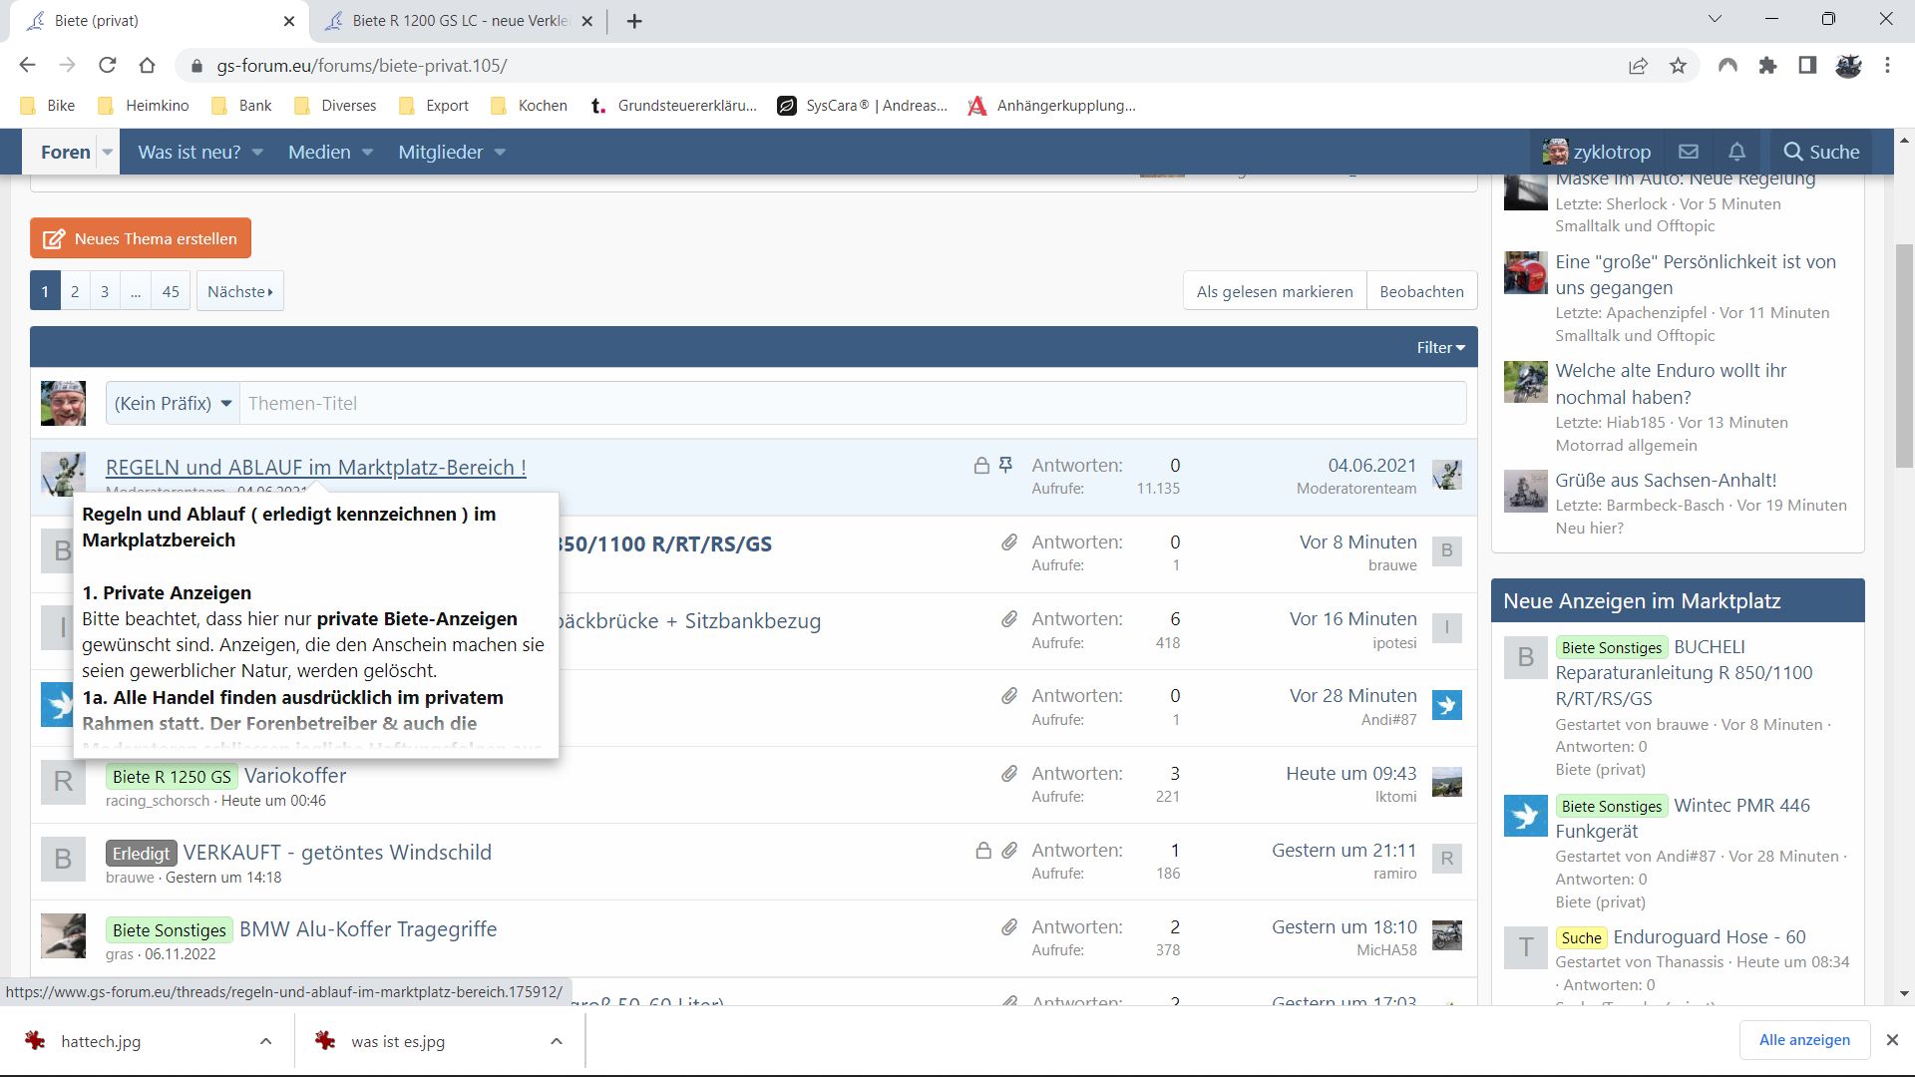The height and width of the screenshot is (1077, 1915).
Task: Open Medien navigation item
Action: (319, 153)
